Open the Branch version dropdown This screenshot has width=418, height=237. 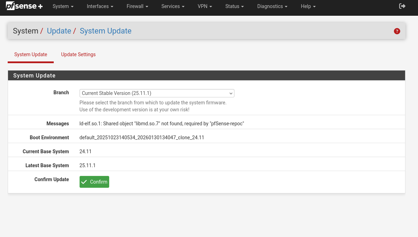coord(157,93)
